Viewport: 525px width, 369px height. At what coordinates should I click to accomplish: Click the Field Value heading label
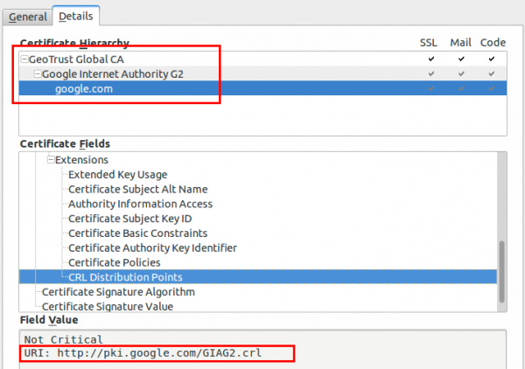click(x=49, y=320)
